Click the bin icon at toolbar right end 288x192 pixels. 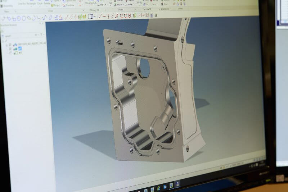[x=156, y=15]
